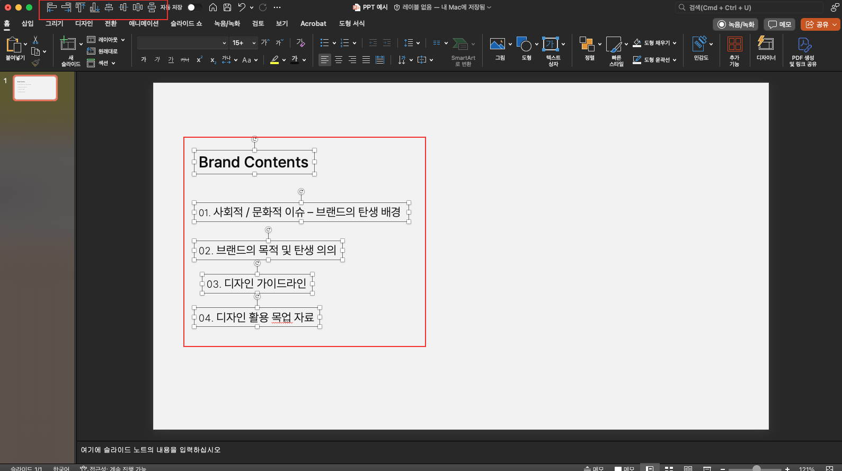Click the search field 검색(Cmd + Ctrl + U)

[x=750, y=7]
